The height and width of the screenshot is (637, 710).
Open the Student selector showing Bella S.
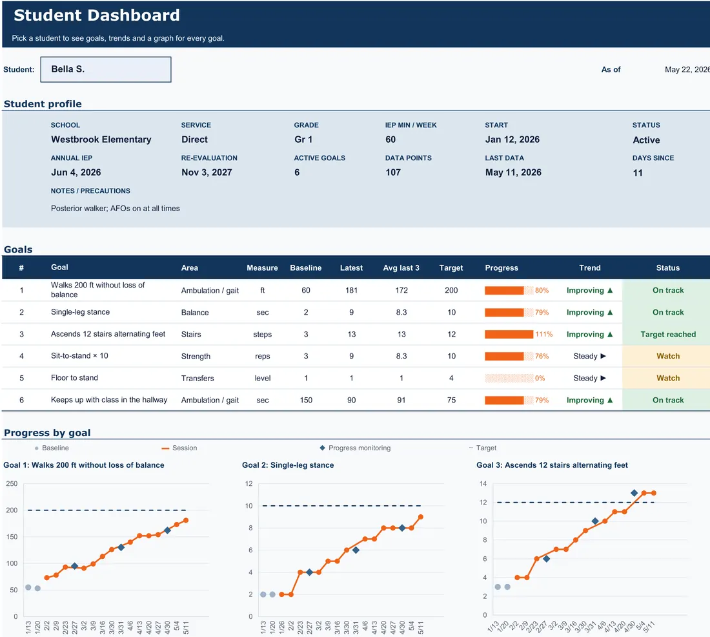105,69
